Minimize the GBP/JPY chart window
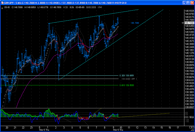The image size is (195, 132). [184, 2]
